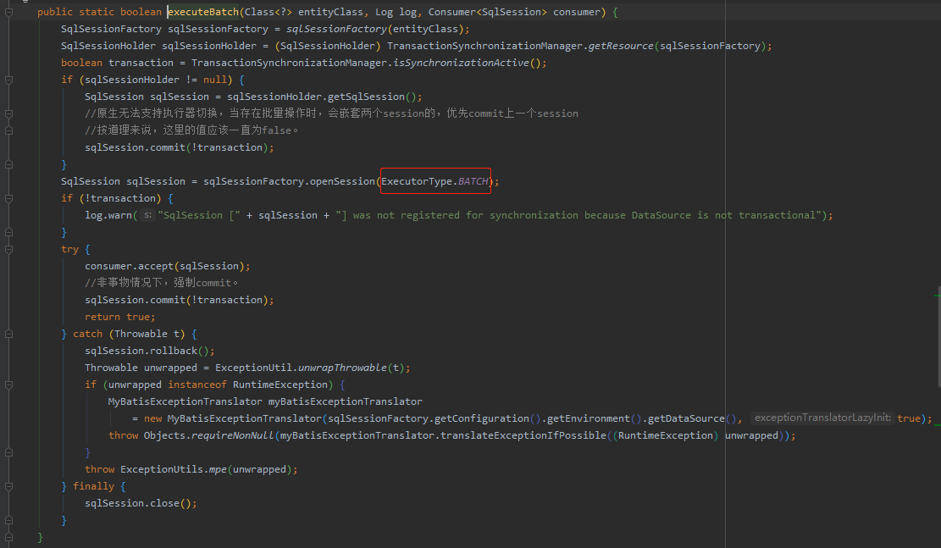Click getDataSource method call
The width and height of the screenshot is (941, 548).
click(x=686, y=418)
